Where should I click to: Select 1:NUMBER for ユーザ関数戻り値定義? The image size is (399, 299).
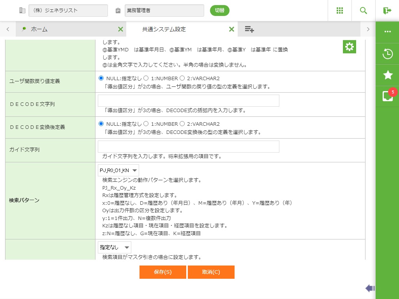click(x=146, y=78)
